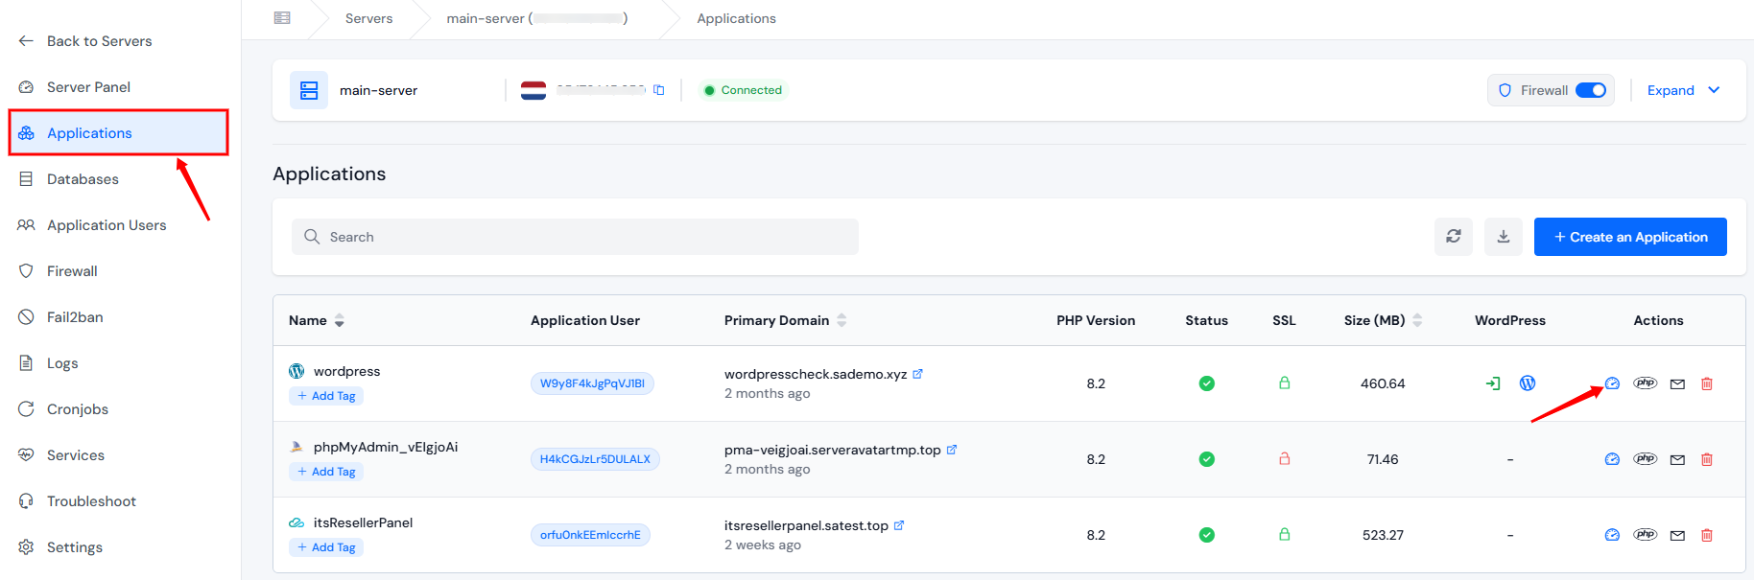Click size value 523.27
Image resolution: width=1754 pixels, height=580 pixels.
tap(1383, 535)
